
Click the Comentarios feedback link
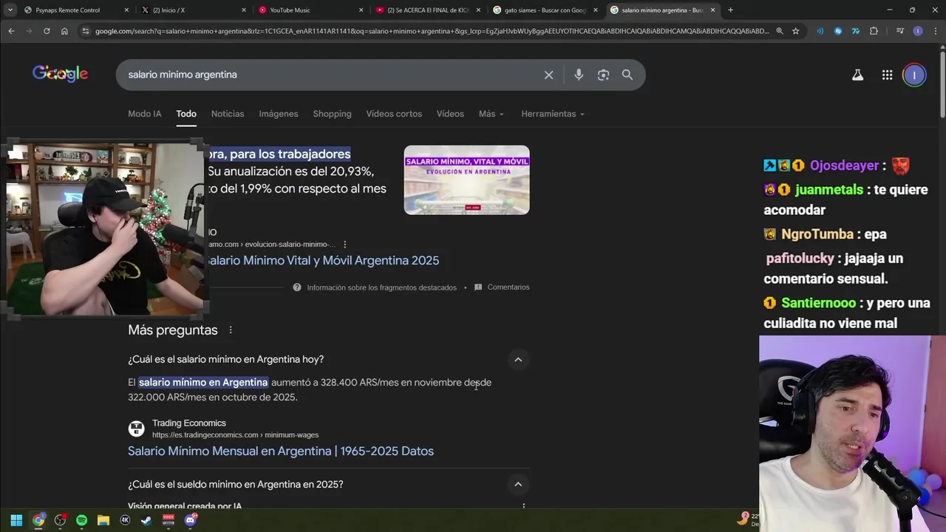508,287
